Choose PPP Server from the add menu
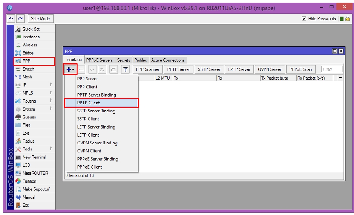This screenshot has height=215, width=354. click(x=101, y=79)
